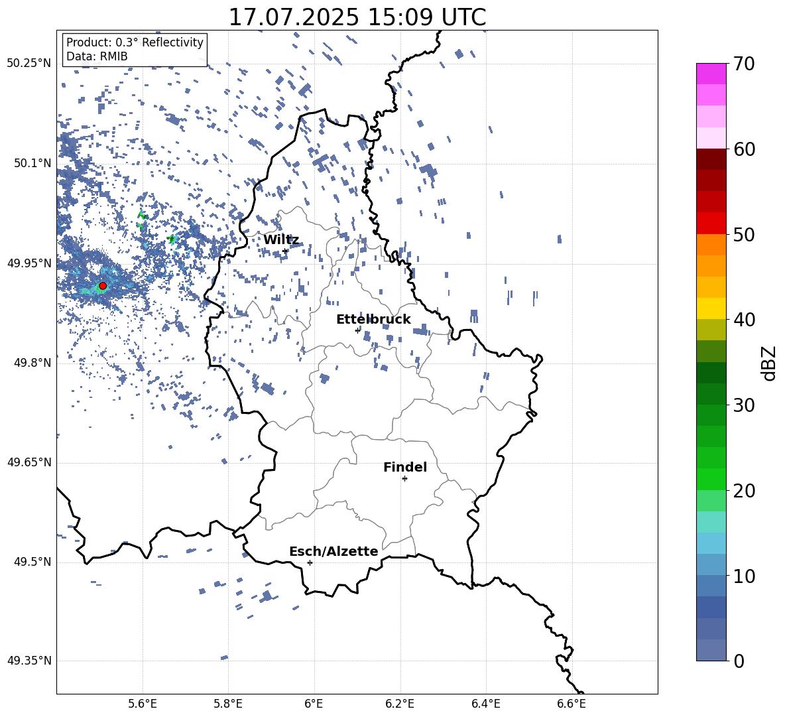Screen dimensions: 785x717
Task: Click the 49.5°N latitude label
Action: 32,562
